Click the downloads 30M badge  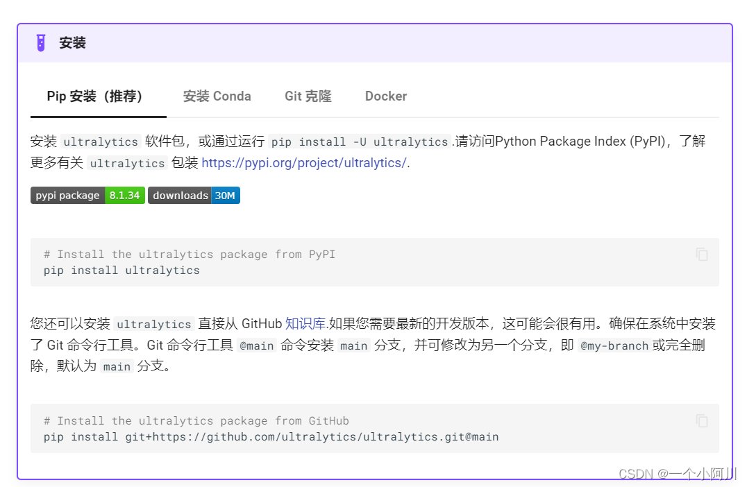click(x=194, y=195)
